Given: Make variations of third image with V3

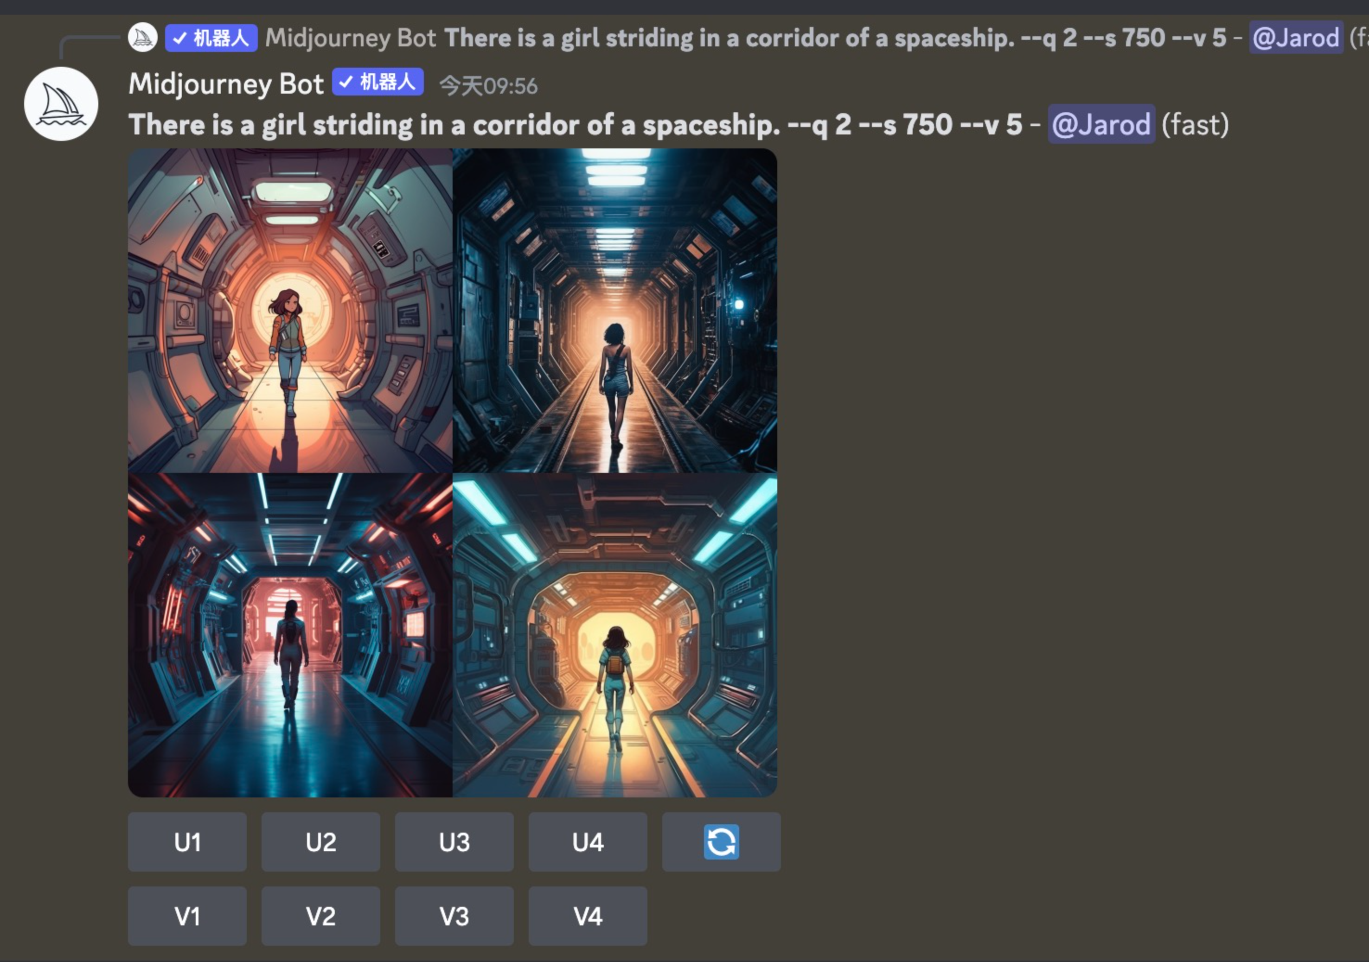Looking at the screenshot, I should 454,916.
